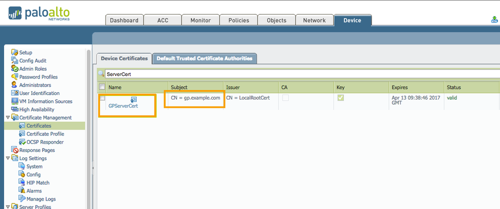Screen dimensions: 500x209
Task: Click the 'Apr 13 09:38:46 2017' expiry cell
Action: point(415,100)
